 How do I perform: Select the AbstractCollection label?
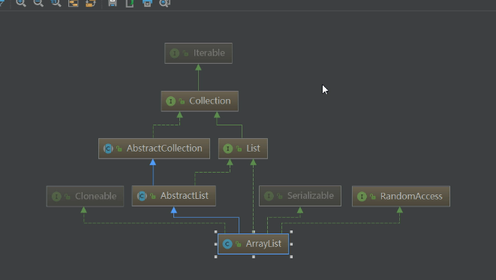164,148
